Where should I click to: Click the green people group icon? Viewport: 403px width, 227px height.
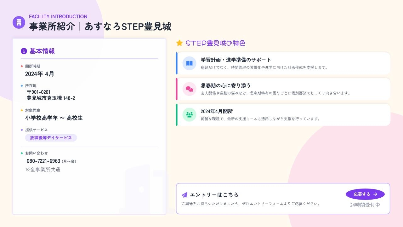click(189, 115)
